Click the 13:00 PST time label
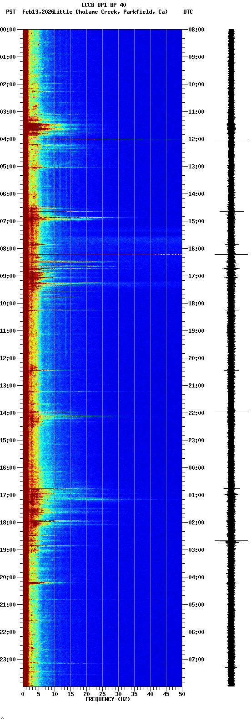Viewport: 251px width, 723px height. pyautogui.click(x=7, y=386)
